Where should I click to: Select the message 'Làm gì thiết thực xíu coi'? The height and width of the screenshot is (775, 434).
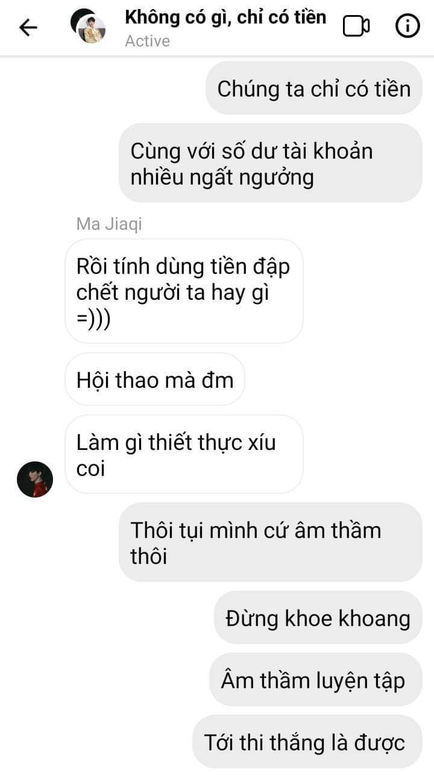point(184,455)
